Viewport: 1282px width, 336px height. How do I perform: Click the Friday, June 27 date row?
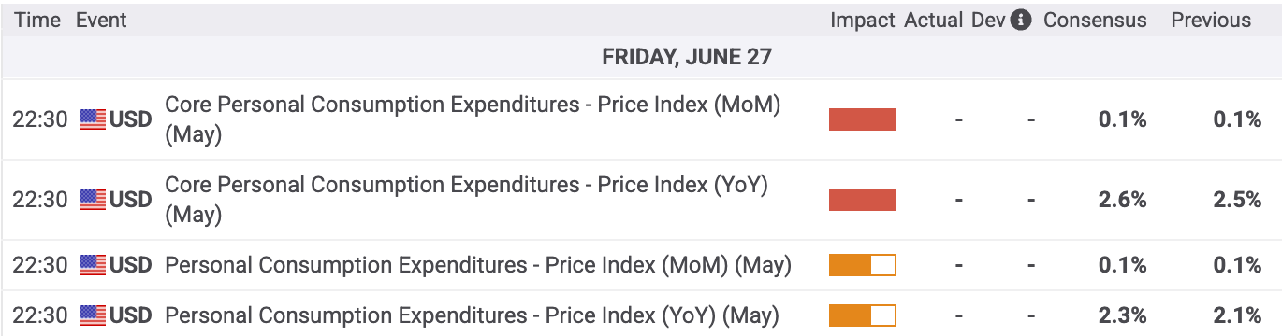coord(641,57)
